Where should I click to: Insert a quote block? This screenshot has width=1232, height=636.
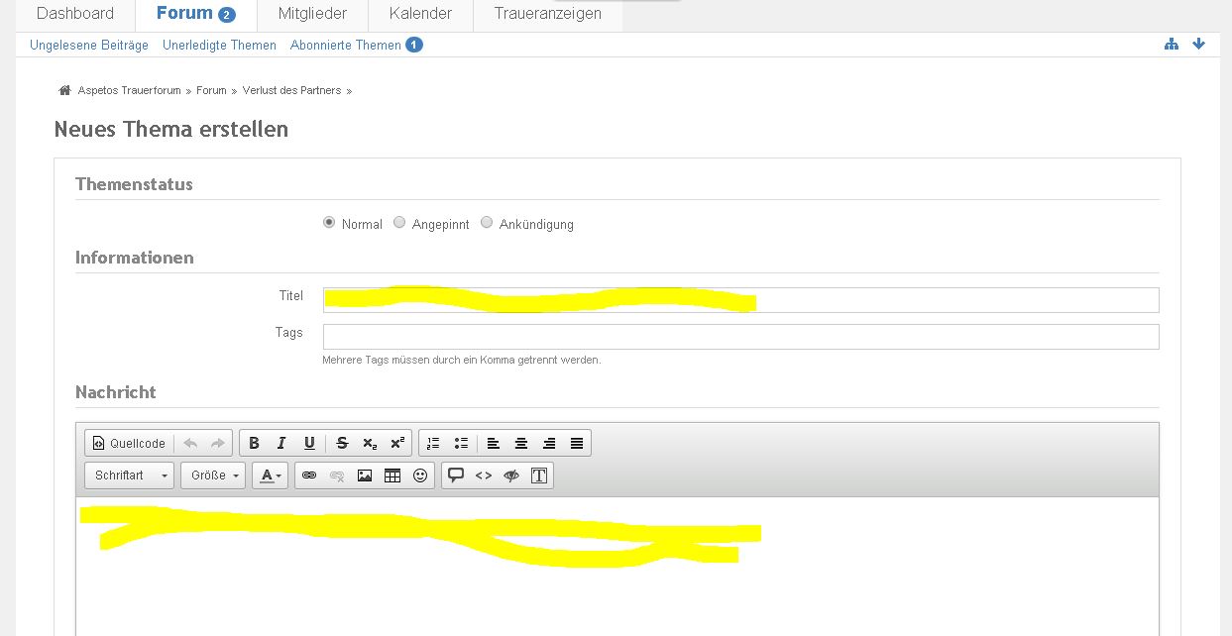pyautogui.click(x=456, y=476)
